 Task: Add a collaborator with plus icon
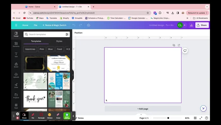(x=185, y=25)
